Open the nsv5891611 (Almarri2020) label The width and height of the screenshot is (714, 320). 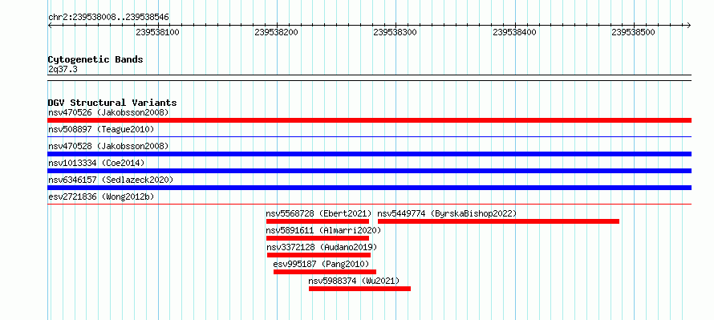coord(323,230)
